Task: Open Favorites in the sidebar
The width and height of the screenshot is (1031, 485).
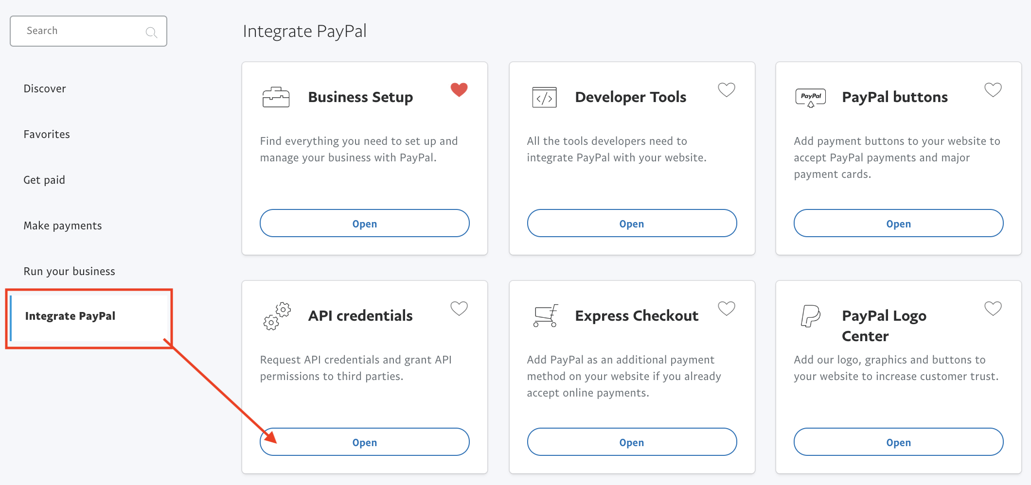Action: point(47,134)
